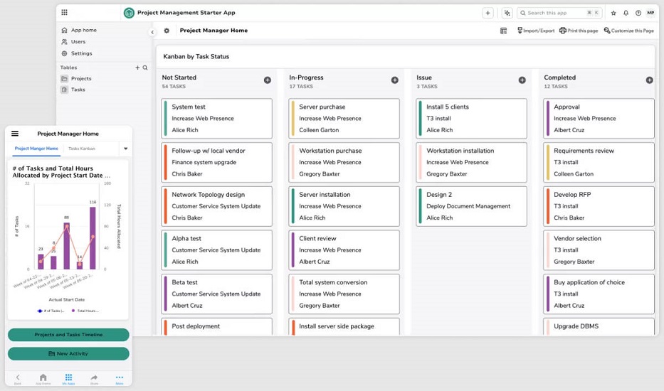664x391 pixels.
Task: Open the notifications bell
Action: 626,13
